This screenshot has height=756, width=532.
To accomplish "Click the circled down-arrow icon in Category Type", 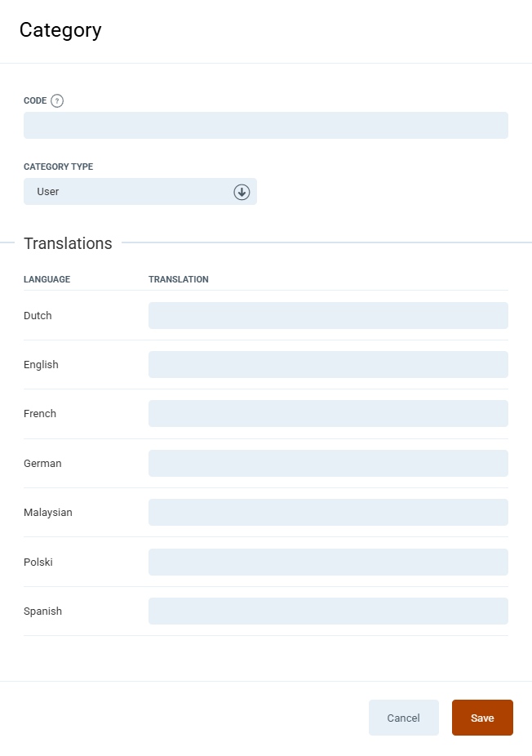I will click(x=242, y=192).
